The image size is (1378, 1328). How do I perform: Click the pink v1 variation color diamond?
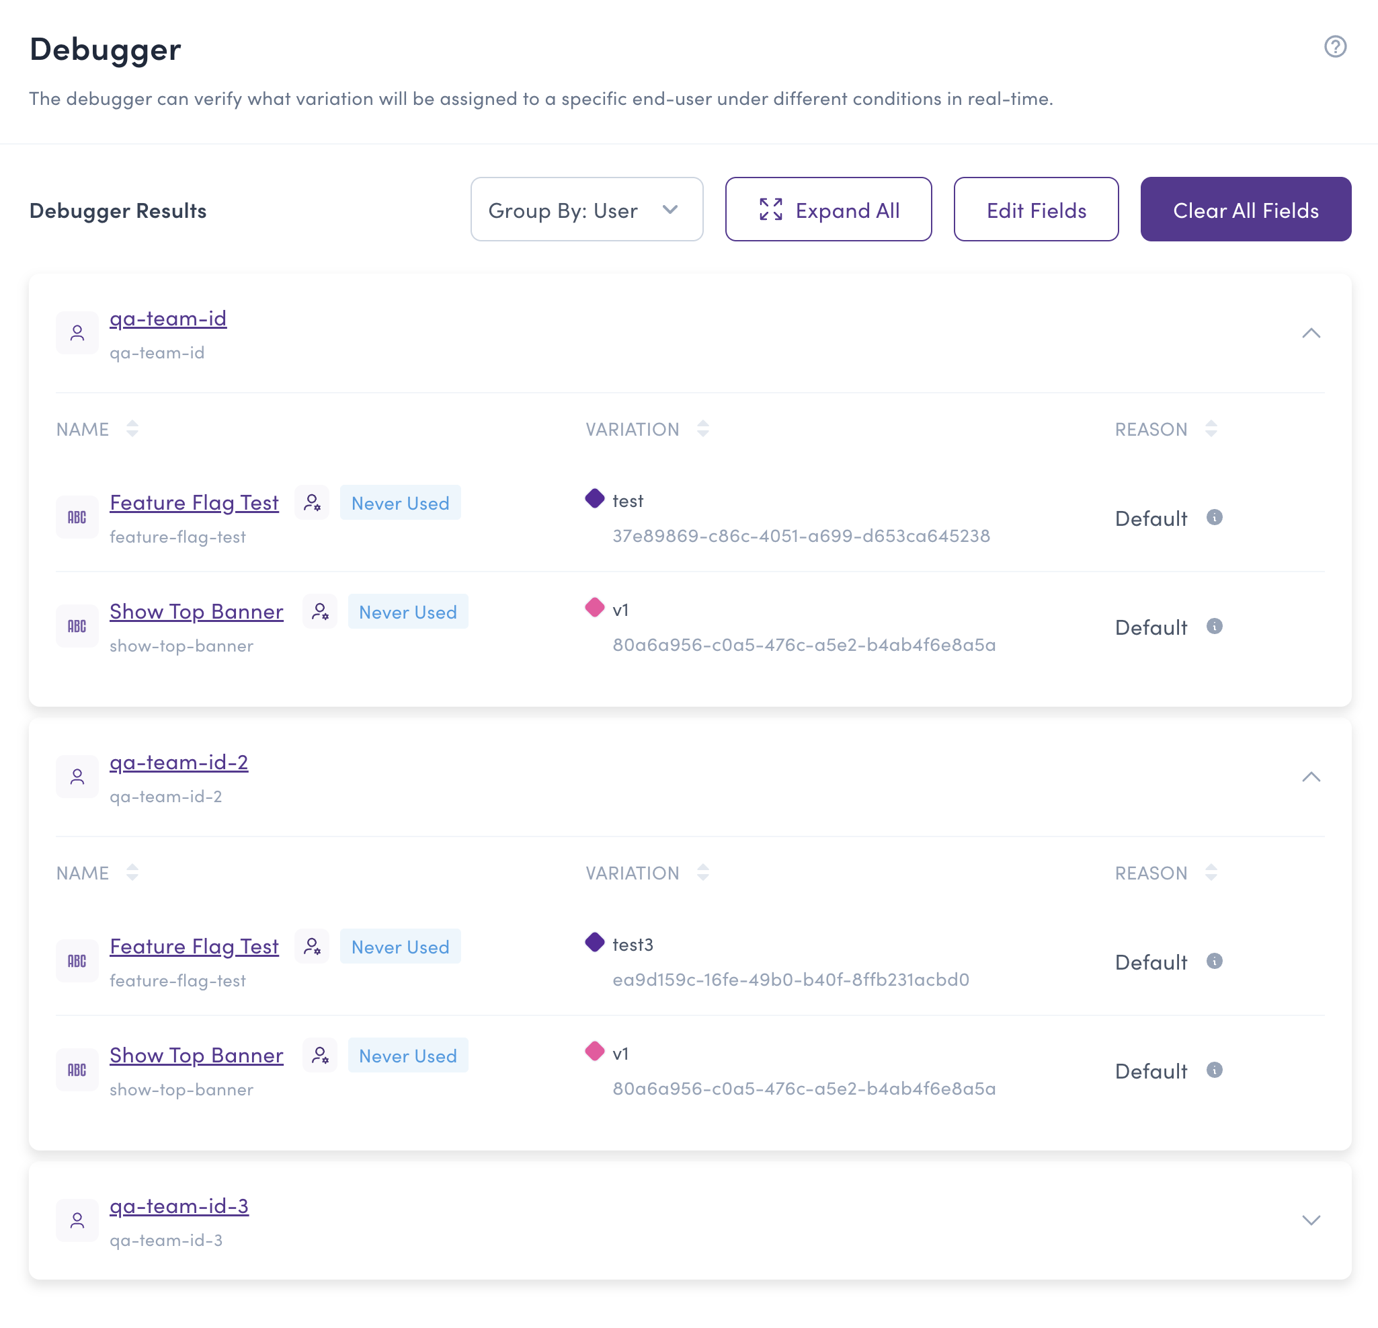[594, 607]
